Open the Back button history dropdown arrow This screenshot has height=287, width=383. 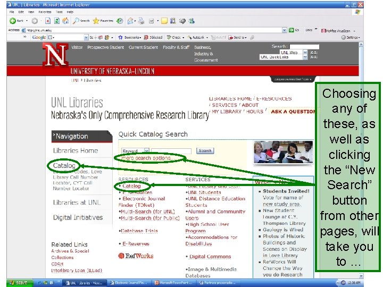27,21
